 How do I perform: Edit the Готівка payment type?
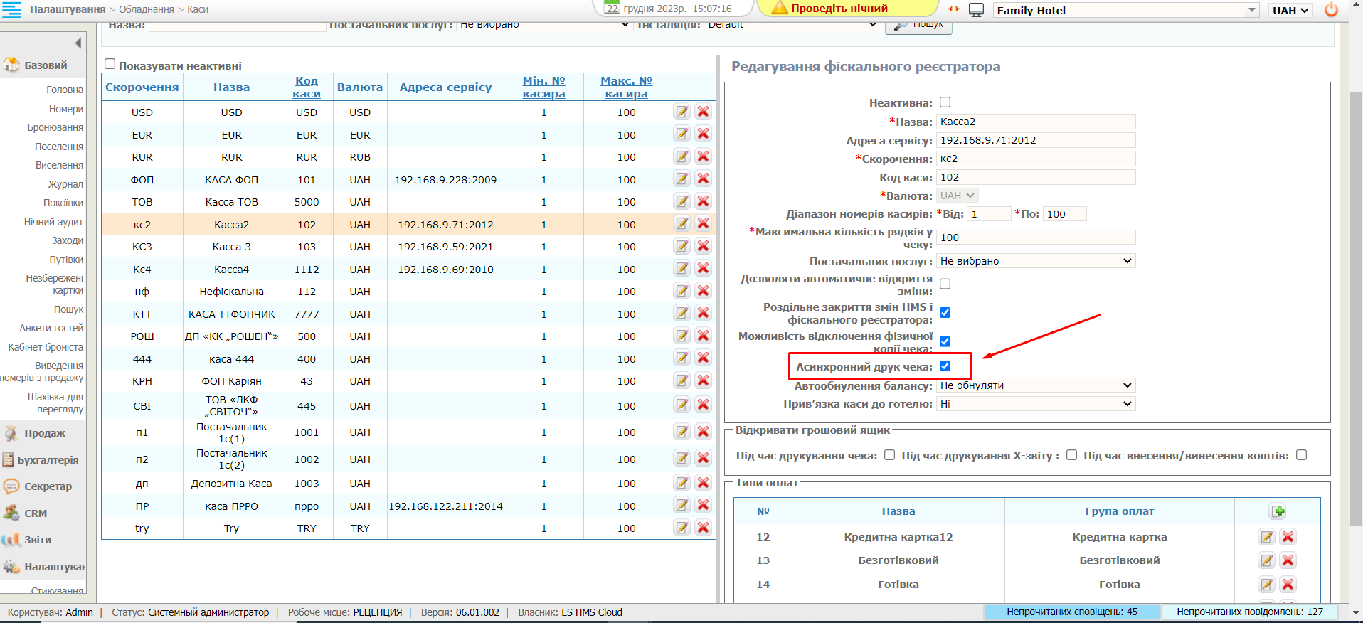coord(1266,585)
